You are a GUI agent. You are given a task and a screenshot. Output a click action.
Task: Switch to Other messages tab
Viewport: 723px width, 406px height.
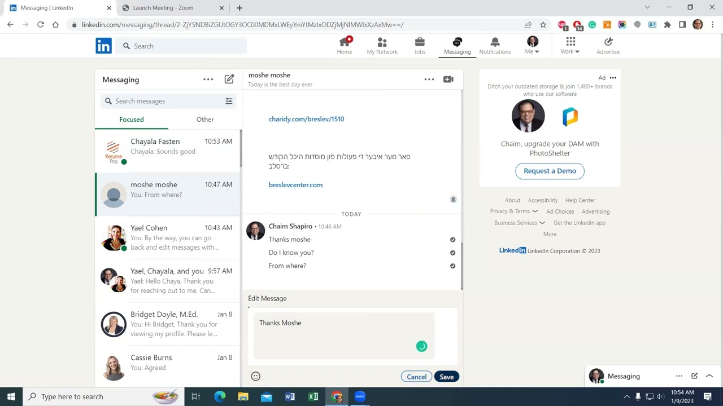point(205,120)
